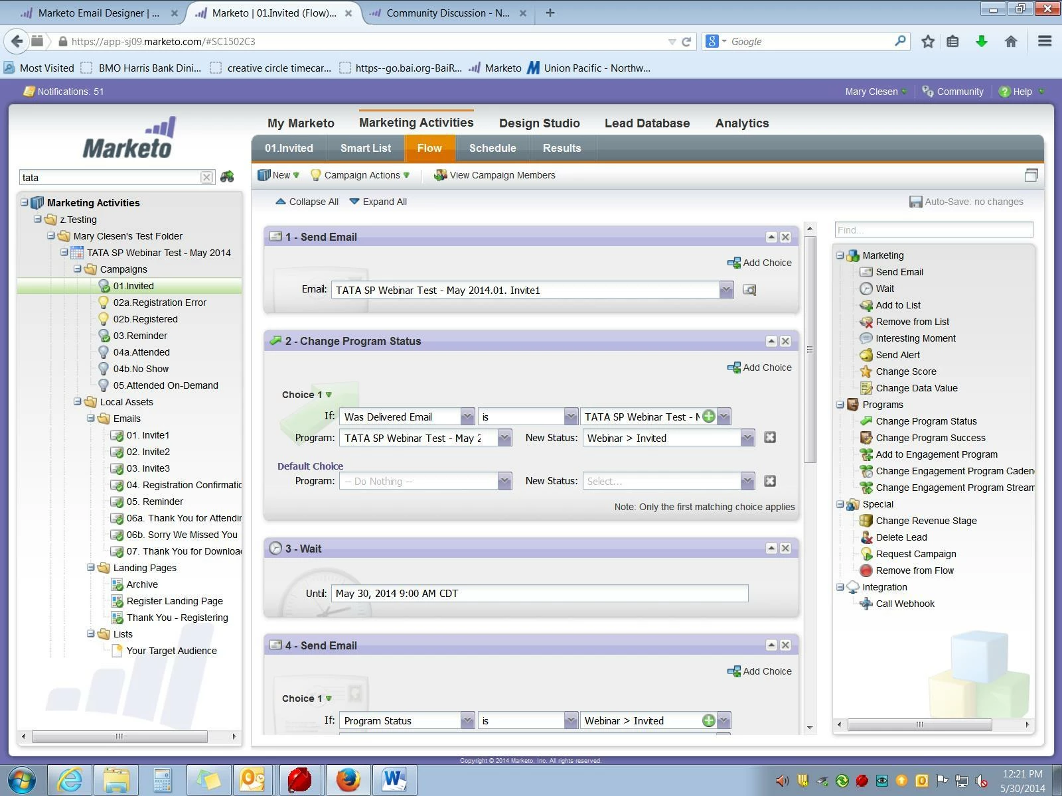1062x796 pixels.
Task: Collapse Campaigns folder in tree
Action: (x=77, y=269)
